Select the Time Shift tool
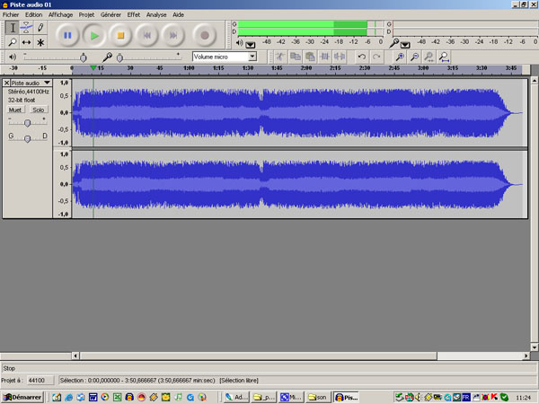This screenshot has width=539, height=404. 26,42
